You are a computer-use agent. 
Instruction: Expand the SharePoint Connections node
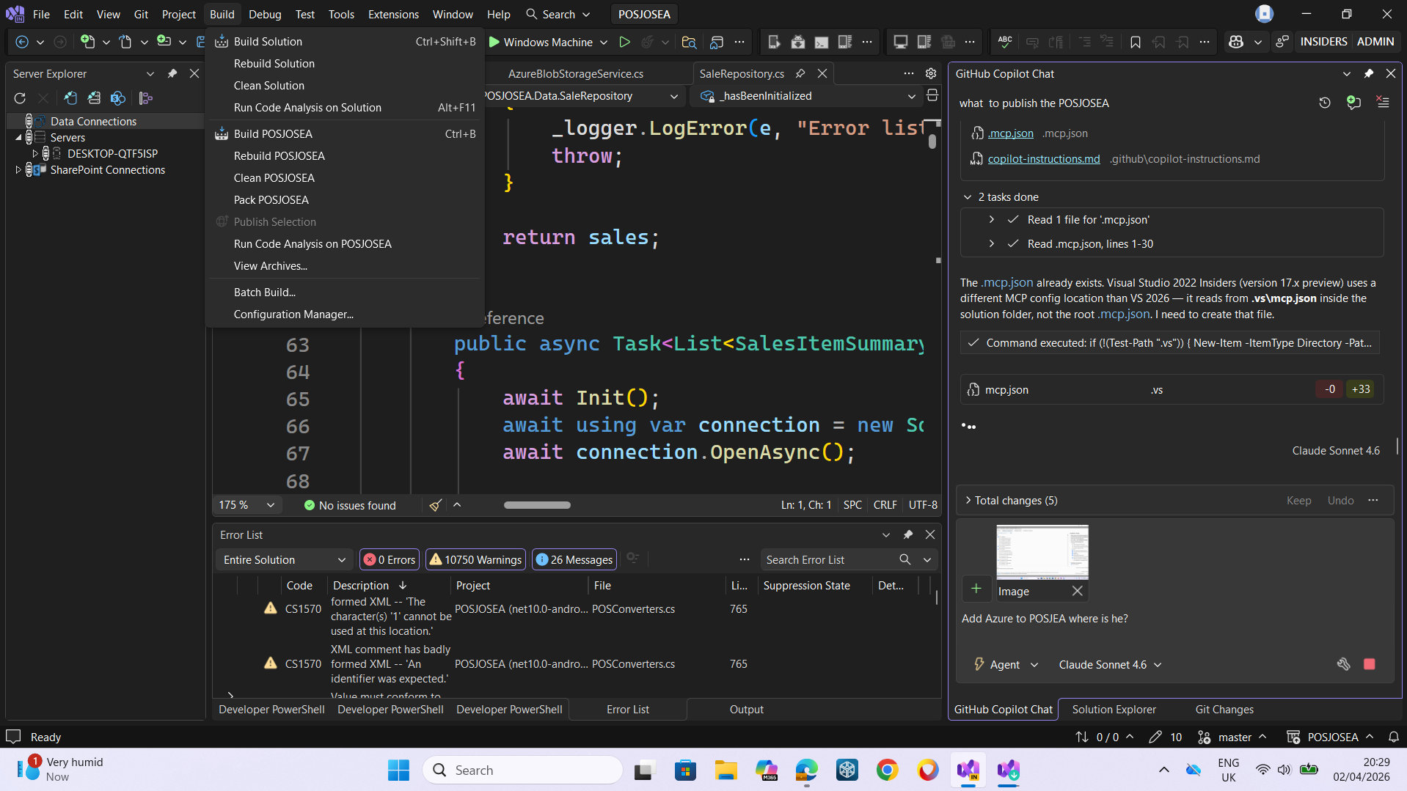point(18,169)
